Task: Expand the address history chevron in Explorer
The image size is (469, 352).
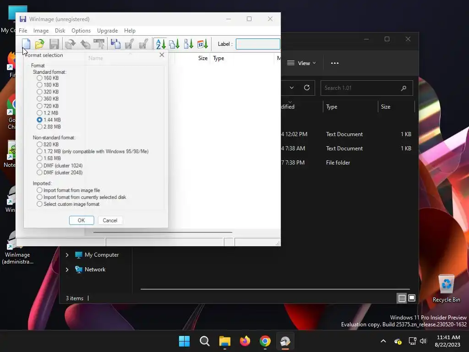Action: [292, 88]
